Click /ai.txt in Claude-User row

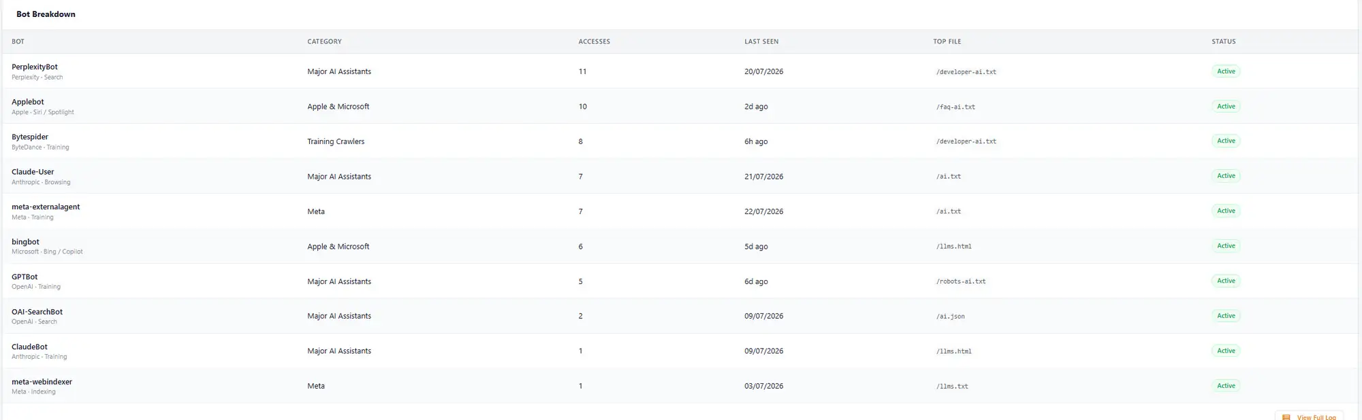click(949, 177)
